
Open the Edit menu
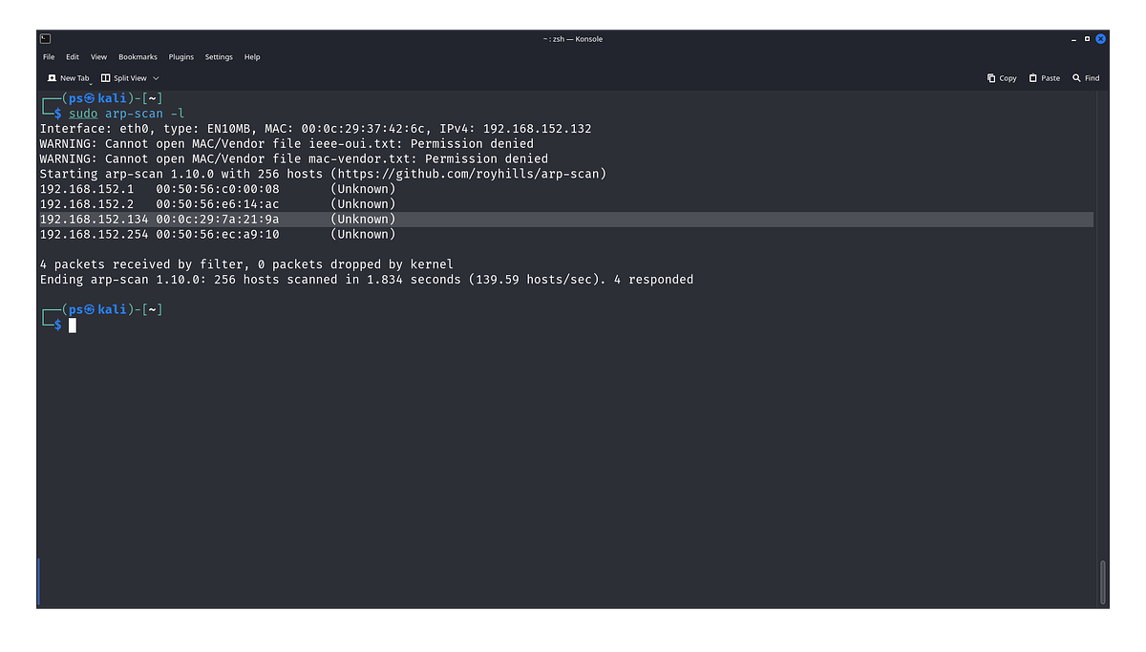(73, 56)
